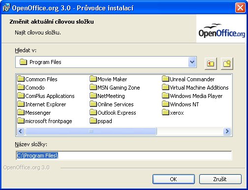Click the Internet Explorer folder name
The image size is (248, 190).
(46, 104)
